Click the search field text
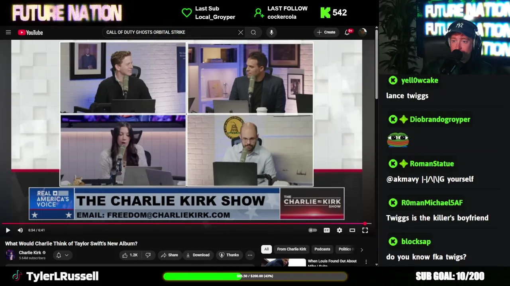The height and width of the screenshot is (286, 510). (146, 32)
